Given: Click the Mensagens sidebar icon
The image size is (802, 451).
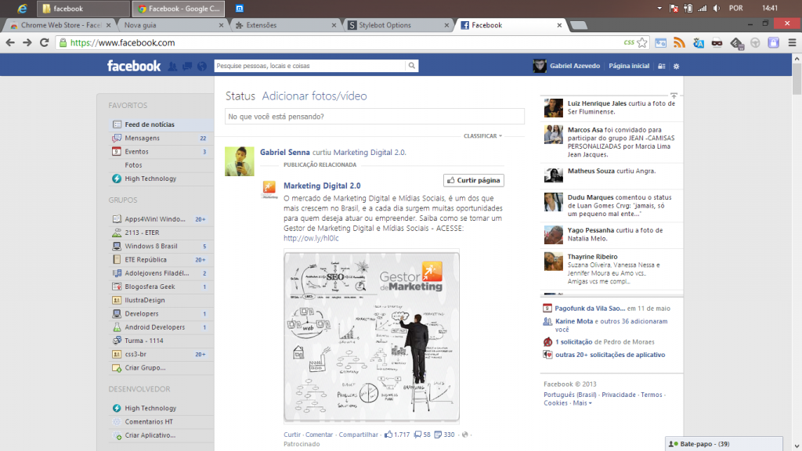Looking at the screenshot, I should pos(117,138).
